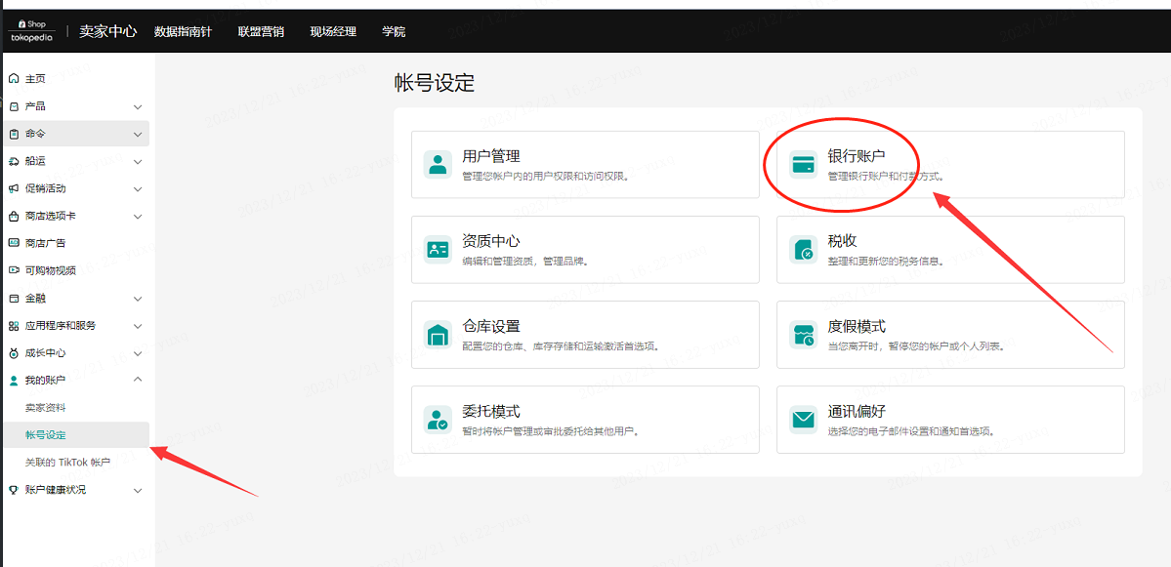Image resolution: width=1171 pixels, height=567 pixels.
Task: Click the 用户管理 person icon
Action: click(438, 164)
